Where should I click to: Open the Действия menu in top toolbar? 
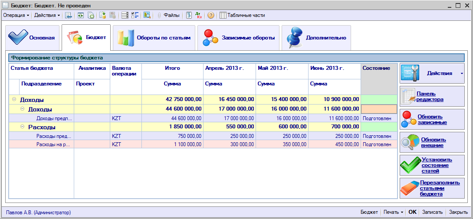point(47,15)
